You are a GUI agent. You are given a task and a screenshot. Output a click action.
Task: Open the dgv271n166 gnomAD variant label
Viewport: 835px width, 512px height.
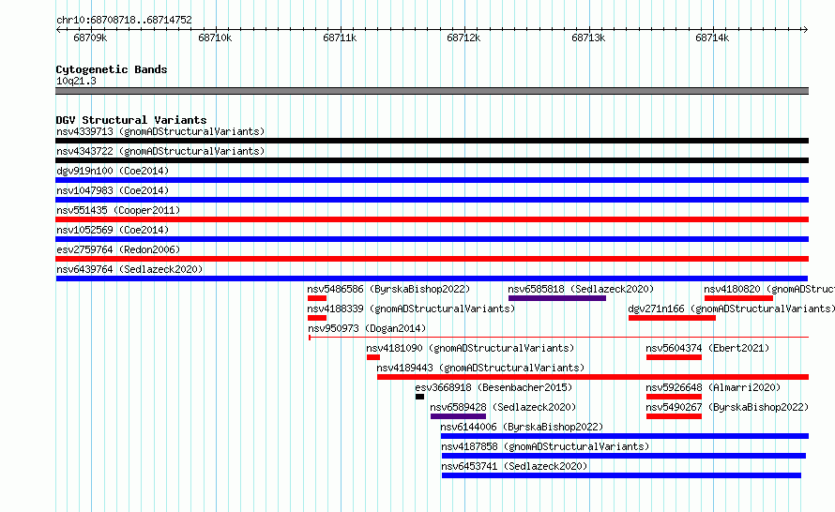pyautogui.click(x=732, y=309)
